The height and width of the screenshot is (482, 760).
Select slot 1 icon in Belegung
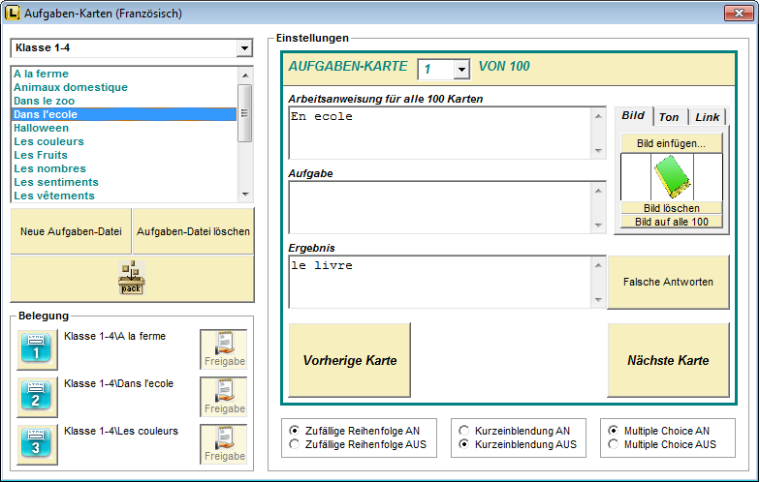38,349
